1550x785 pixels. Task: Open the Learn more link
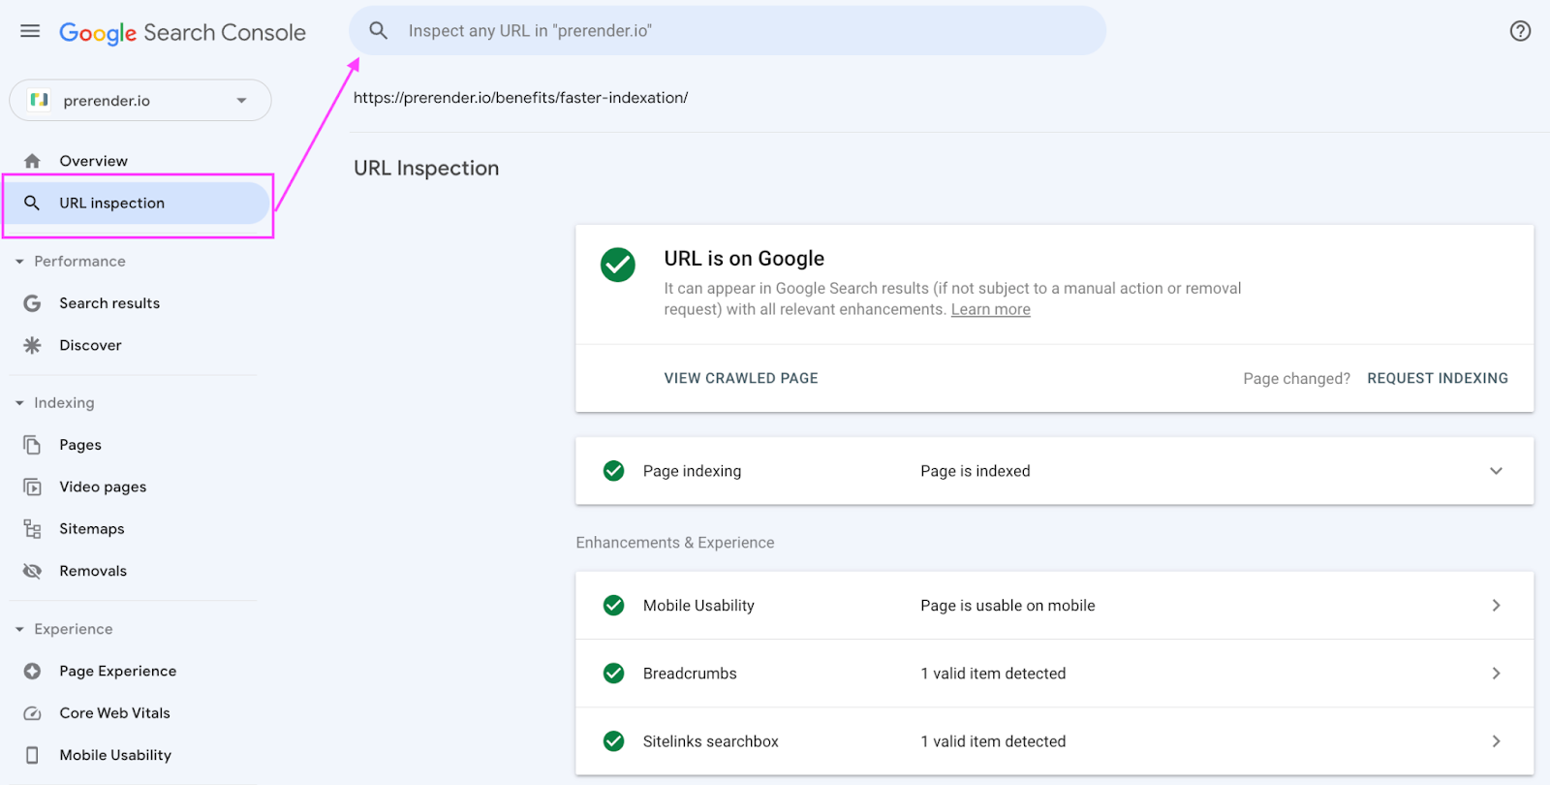point(990,310)
